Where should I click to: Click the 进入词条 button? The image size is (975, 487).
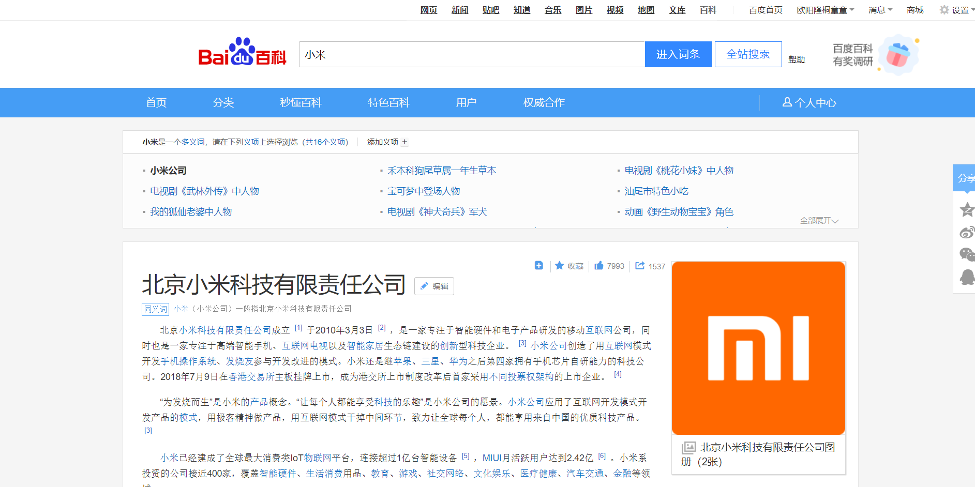(678, 54)
